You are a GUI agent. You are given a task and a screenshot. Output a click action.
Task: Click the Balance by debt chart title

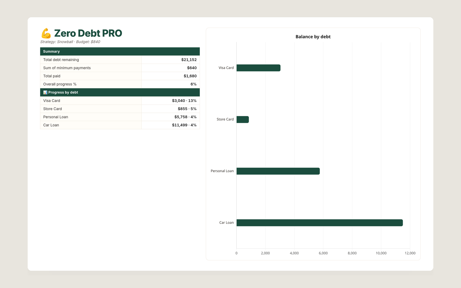click(313, 37)
